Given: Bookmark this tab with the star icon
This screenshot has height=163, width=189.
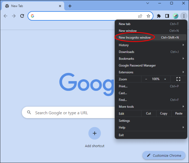Looking at the screenshot, I should click(x=148, y=16).
